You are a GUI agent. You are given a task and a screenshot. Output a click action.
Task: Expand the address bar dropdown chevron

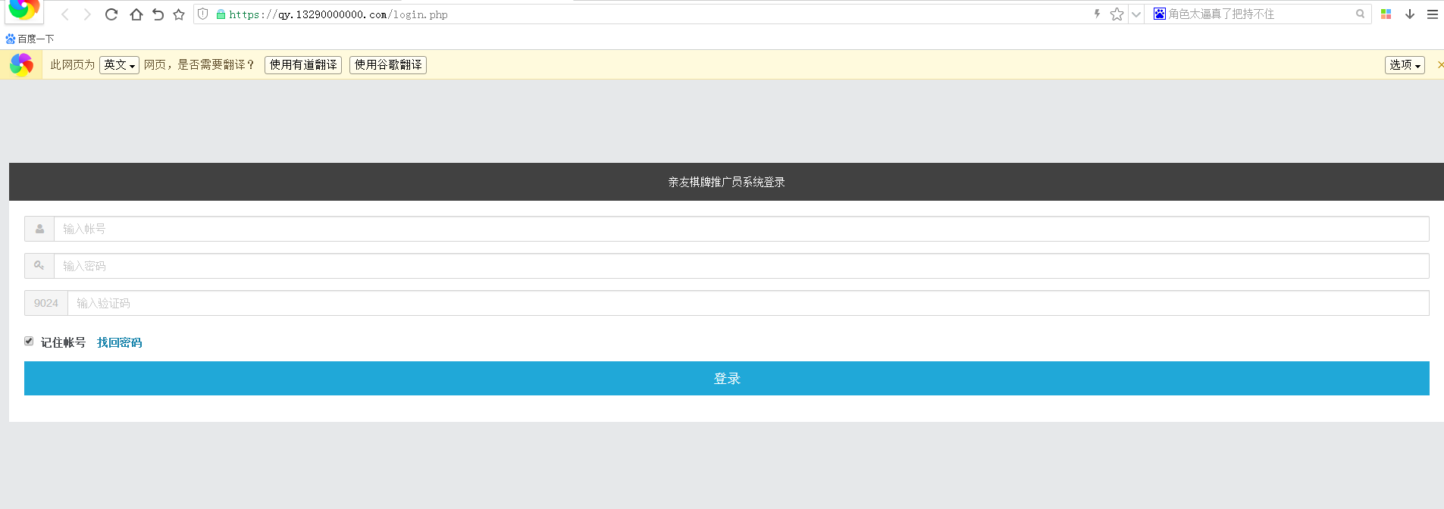[1135, 14]
